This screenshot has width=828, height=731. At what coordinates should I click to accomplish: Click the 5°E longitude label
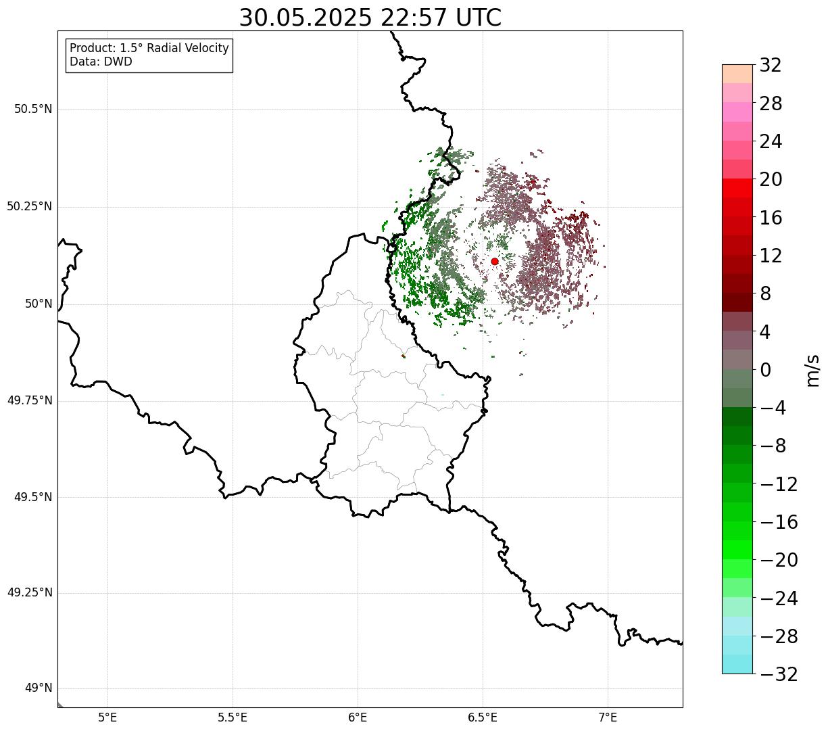point(107,718)
